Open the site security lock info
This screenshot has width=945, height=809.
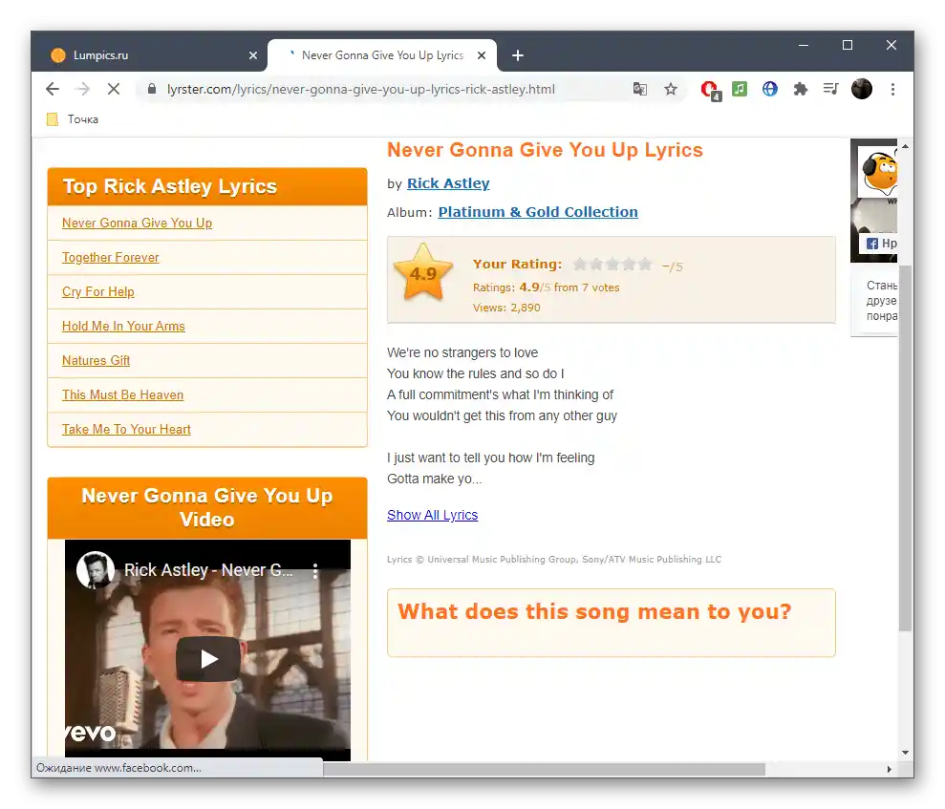pyautogui.click(x=152, y=89)
